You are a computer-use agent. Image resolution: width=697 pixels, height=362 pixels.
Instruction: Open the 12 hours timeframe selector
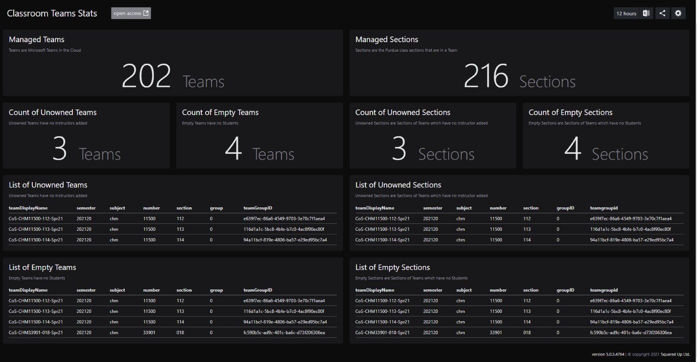coord(626,13)
